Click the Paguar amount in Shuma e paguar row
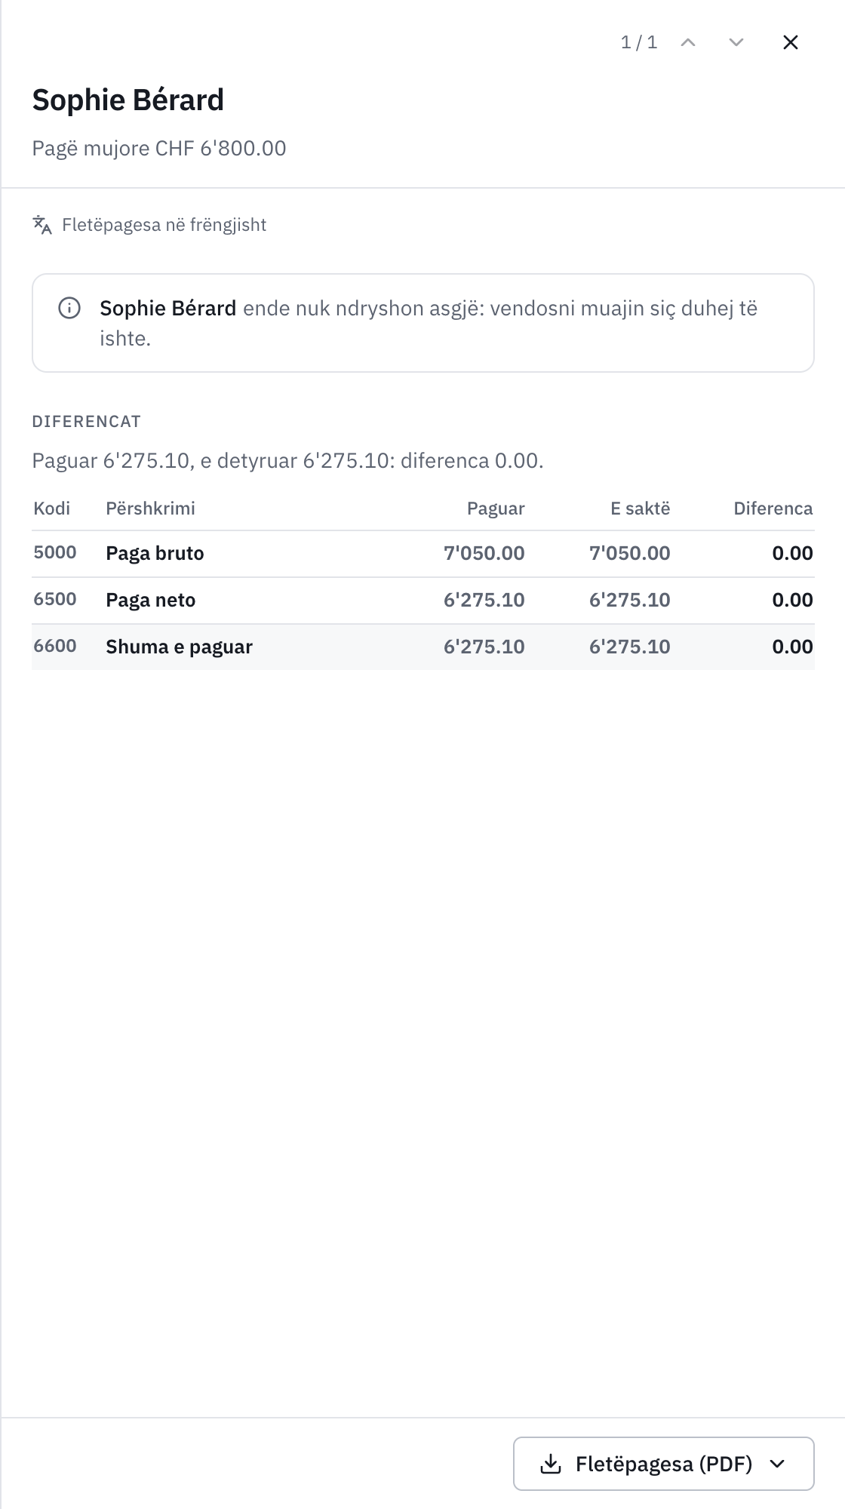Viewport: 845px width, 1509px height. [x=484, y=647]
